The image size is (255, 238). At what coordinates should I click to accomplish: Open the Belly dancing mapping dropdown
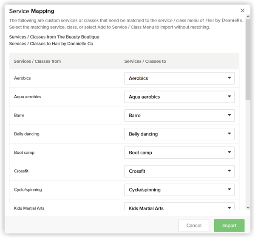pyautogui.click(x=179, y=134)
